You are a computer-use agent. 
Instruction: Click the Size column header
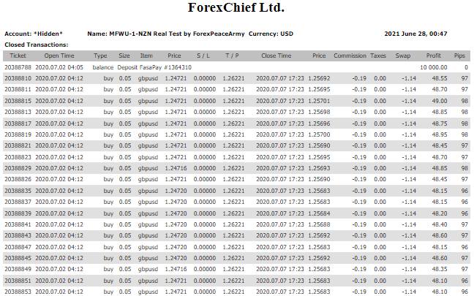click(x=124, y=56)
